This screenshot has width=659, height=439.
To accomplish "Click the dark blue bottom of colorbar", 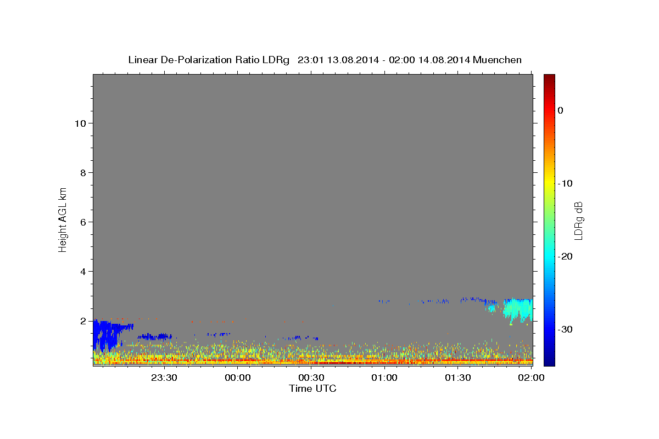I will pos(549,359).
